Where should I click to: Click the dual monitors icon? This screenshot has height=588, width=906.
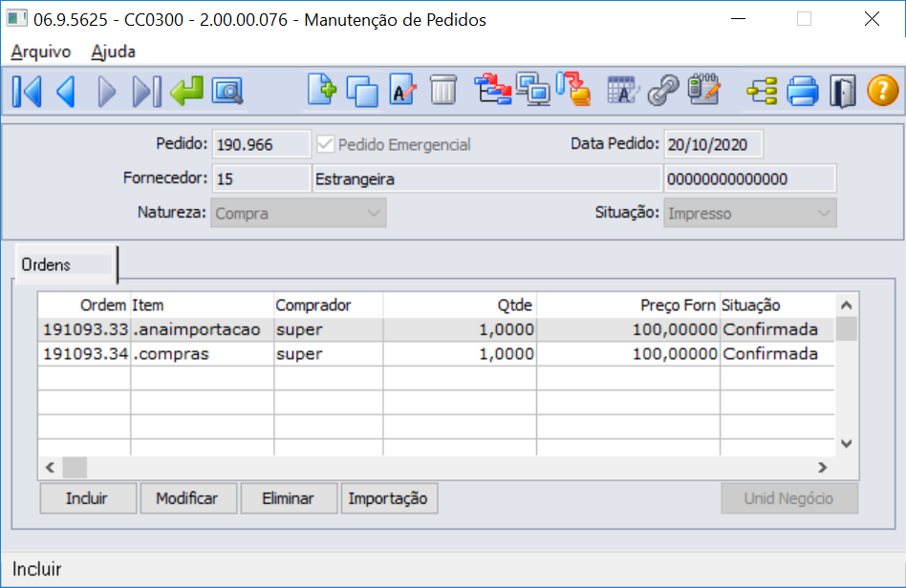[x=532, y=90]
